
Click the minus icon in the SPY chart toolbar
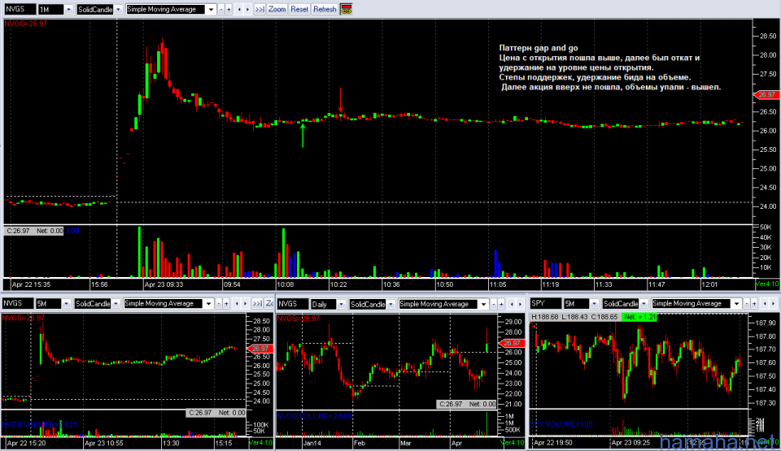pyautogui.click(x=747, y=304)
